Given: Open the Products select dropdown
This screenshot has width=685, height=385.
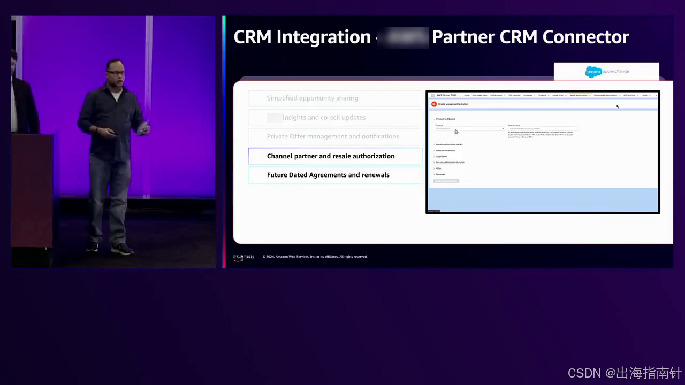Looking at the screenshot, I should (x=470, y=129).
